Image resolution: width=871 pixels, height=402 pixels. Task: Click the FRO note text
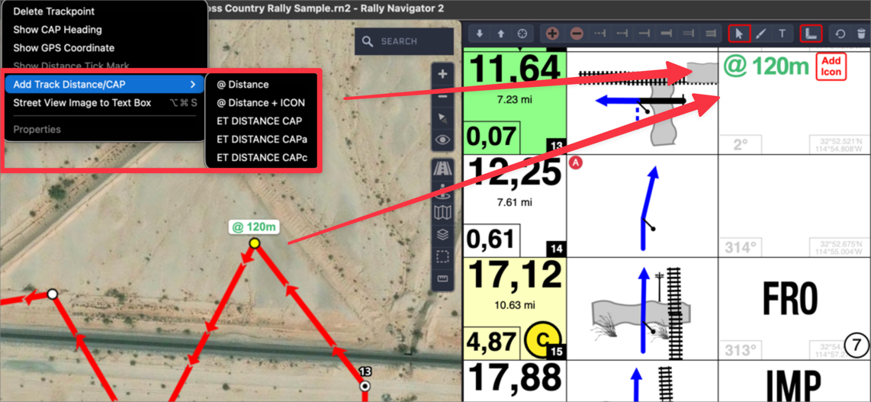coord(790,300)
